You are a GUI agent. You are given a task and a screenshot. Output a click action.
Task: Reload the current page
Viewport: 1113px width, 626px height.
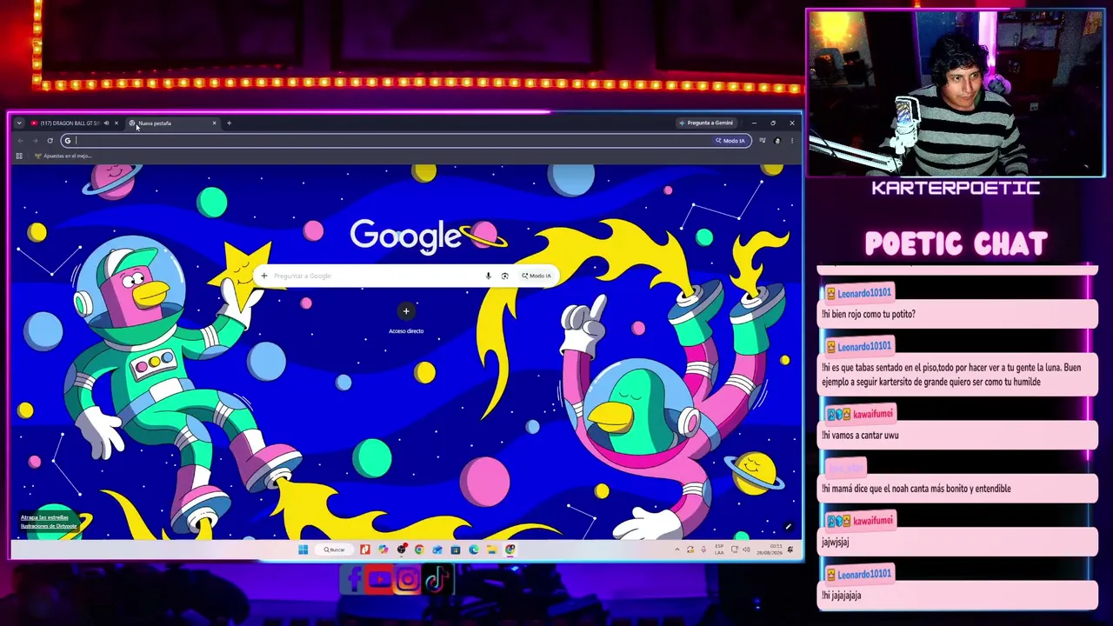(50, 141)
